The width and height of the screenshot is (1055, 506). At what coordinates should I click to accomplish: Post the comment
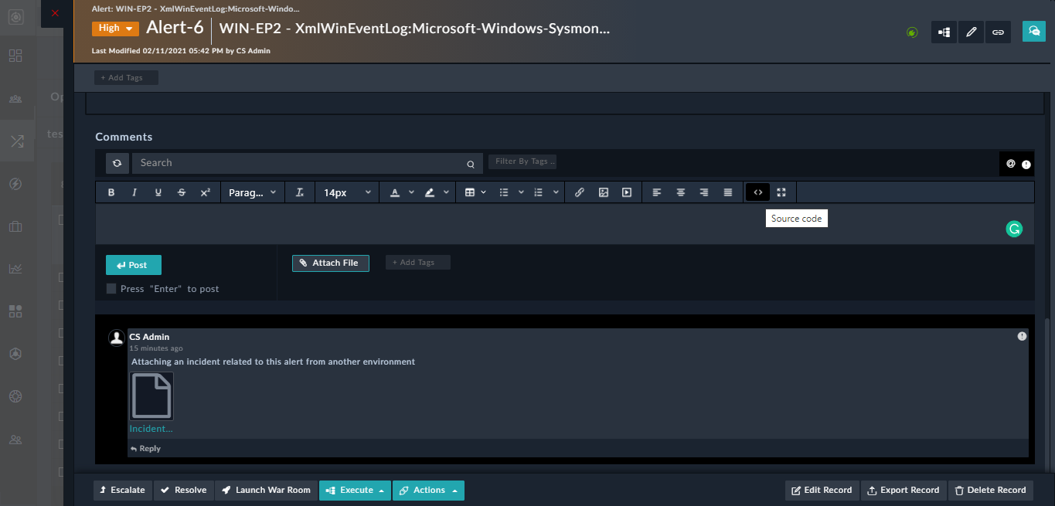pos(133,264)
